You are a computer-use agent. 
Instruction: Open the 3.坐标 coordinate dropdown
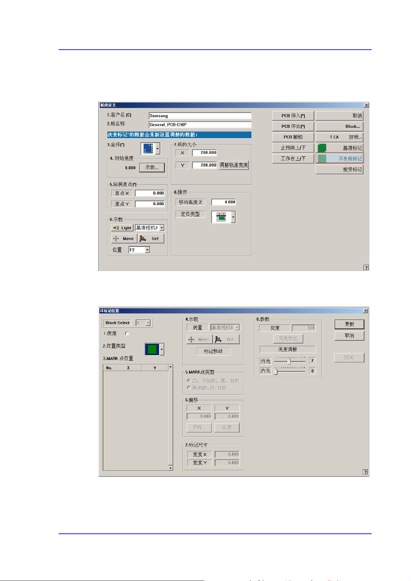(158, 149)
